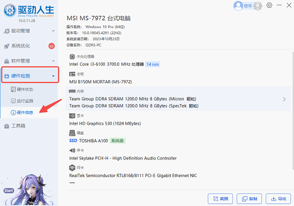
Task: Click the 43 notification badge on 系统优化
Action: click(51, 46)
